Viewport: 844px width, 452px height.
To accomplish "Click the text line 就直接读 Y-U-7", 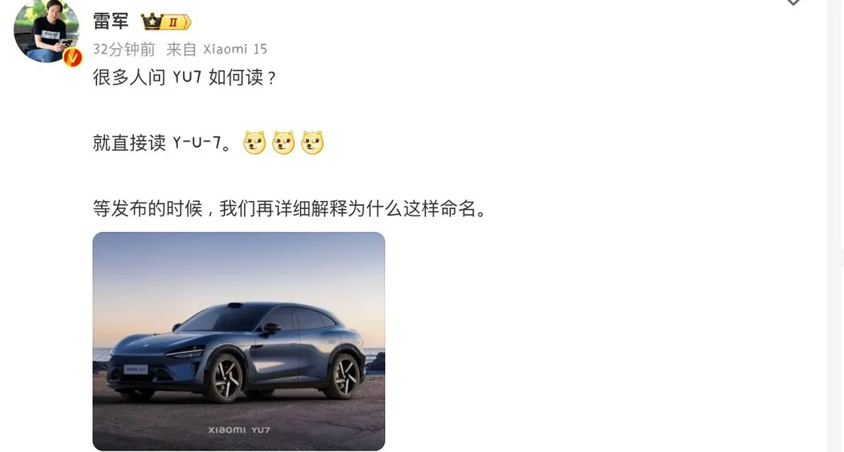I will pos(163,142).
